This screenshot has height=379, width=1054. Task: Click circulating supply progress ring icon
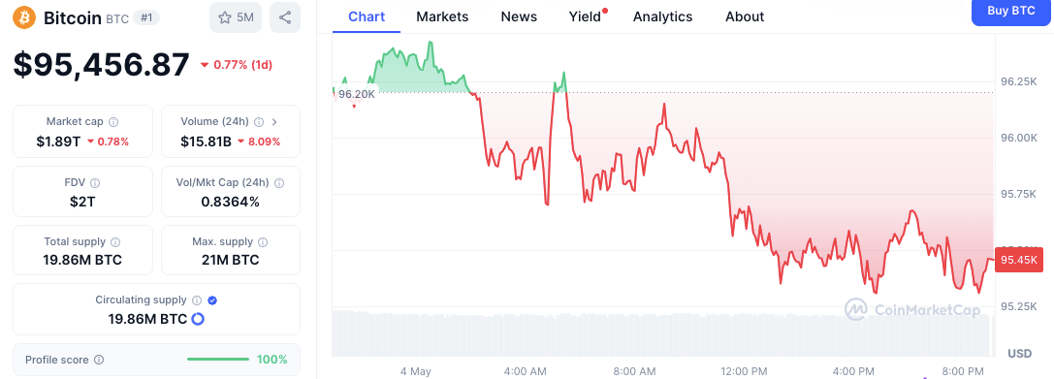tap(198, 319)
